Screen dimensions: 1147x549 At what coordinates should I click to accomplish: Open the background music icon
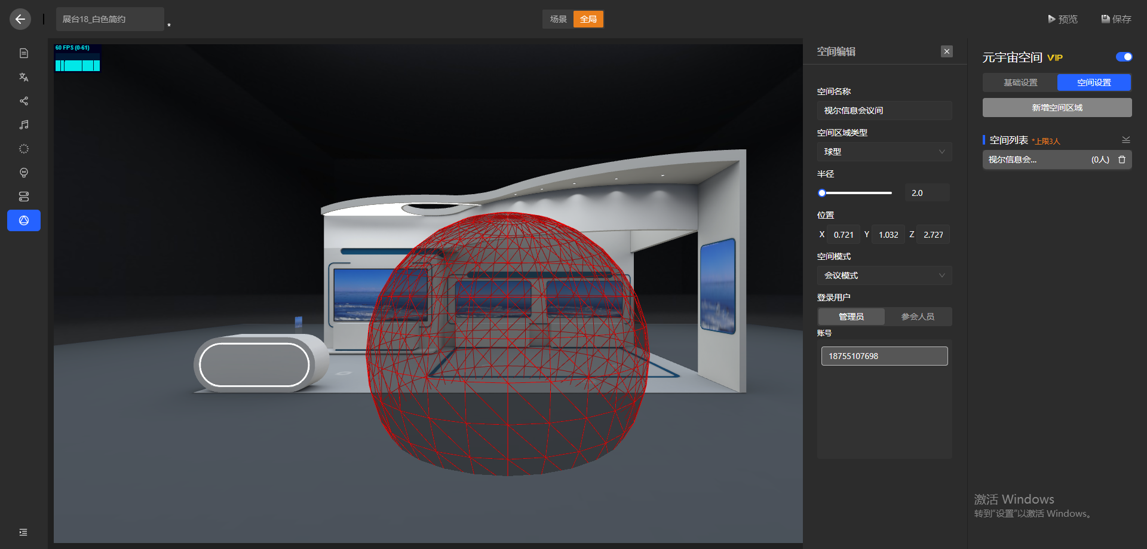[24, 125]
